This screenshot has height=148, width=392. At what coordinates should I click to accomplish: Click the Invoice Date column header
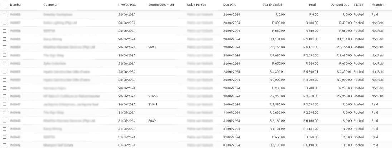pos(127,5)
